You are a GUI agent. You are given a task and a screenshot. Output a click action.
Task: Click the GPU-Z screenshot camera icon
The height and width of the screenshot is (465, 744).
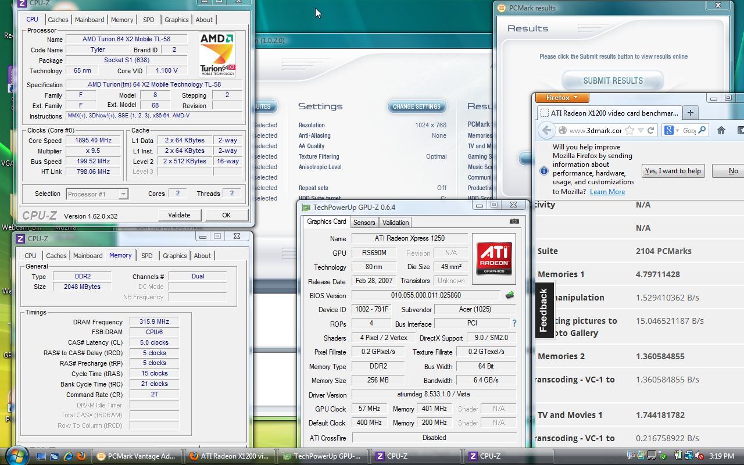click(514, 221)
